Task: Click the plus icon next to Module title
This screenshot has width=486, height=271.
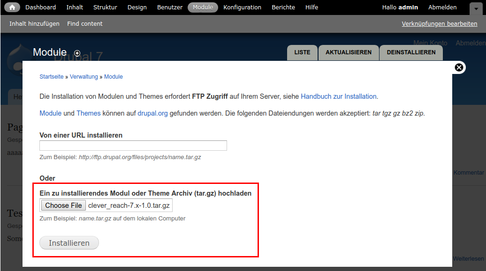Action: coord(77,53)
